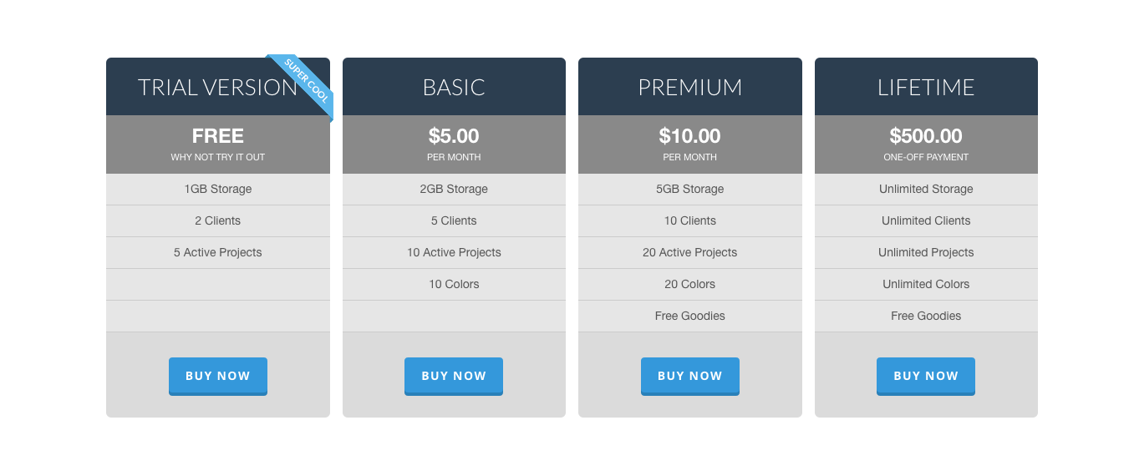Select the Basic plan header
This screenshot has width=1124, height=476.
click(454, 87)
